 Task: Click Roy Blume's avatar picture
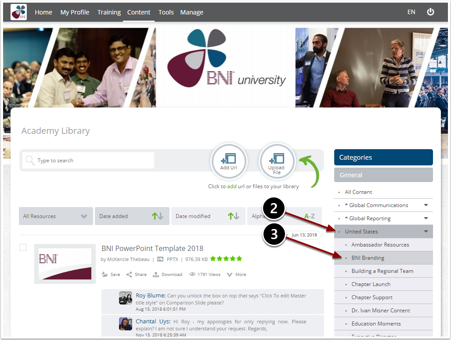pyautogui.click(x=126, y=298)
